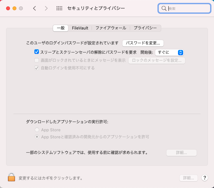
Task: Go forward with the right chevron
Action: coord(46,8)
